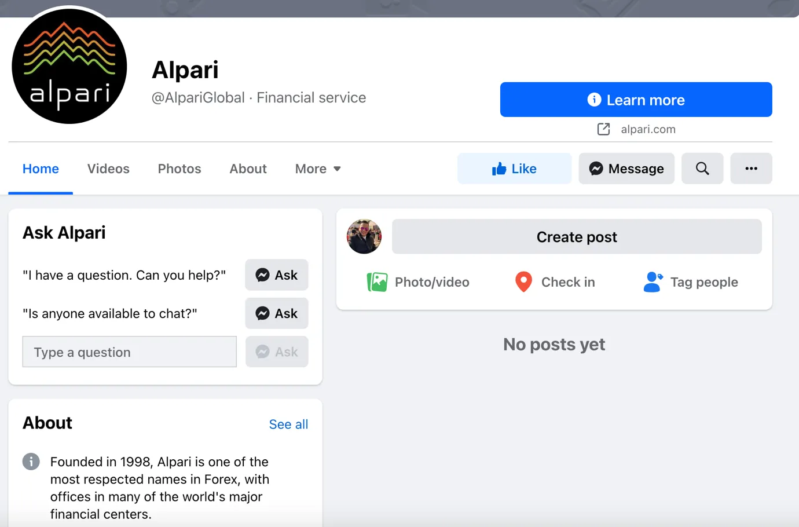Screen dimensions: 799x527
Task: Focus the Type a question input field
Action: click(130, 352)
